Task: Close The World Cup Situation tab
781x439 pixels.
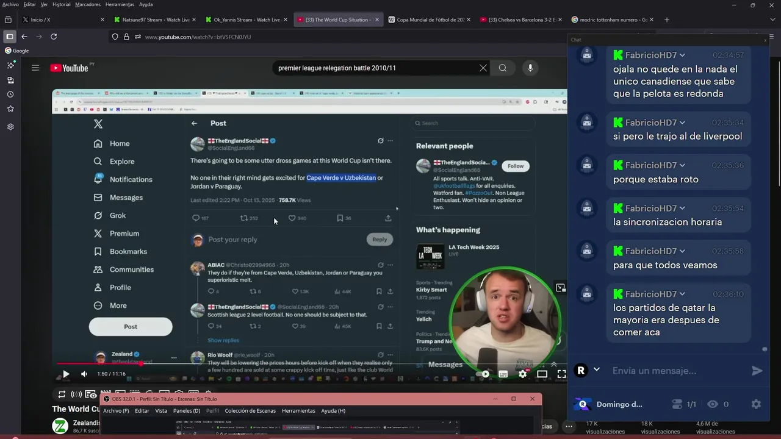Action: click(x=376, y=20)
